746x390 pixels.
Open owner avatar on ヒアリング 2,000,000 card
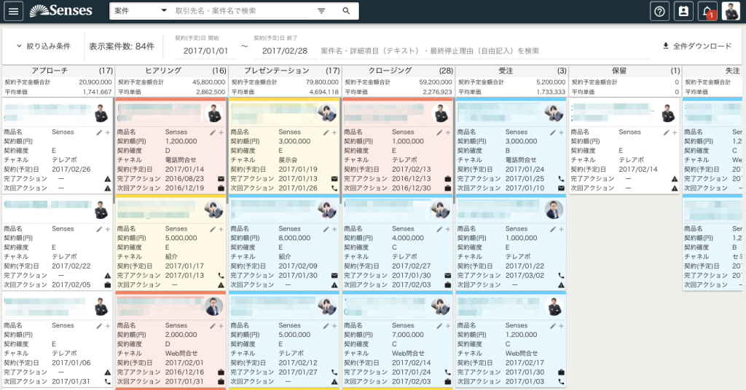tap(213, 306)
